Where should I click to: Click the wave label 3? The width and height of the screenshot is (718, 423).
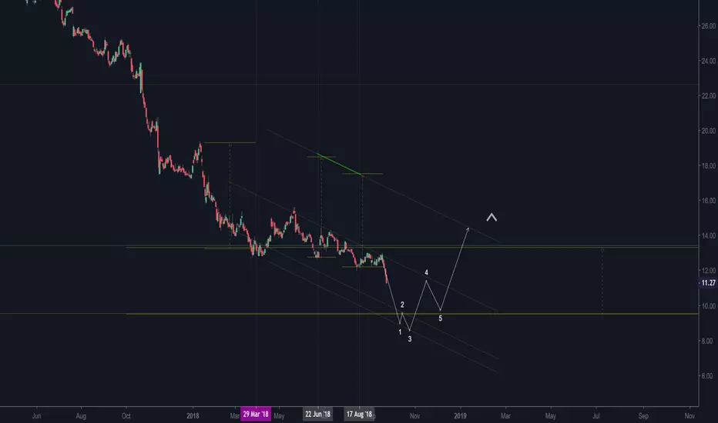[x=409, y=339]
